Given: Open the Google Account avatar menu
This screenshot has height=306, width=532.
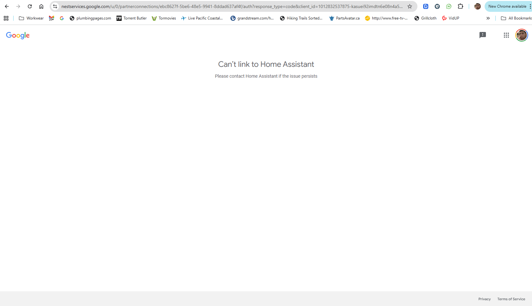Looking at the screenshot, I should coord(522,35).
